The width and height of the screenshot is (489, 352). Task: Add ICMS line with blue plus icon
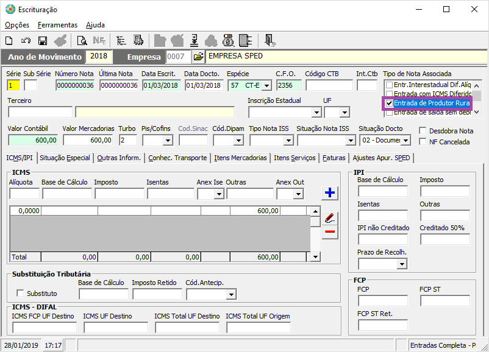tap(330, 192)
